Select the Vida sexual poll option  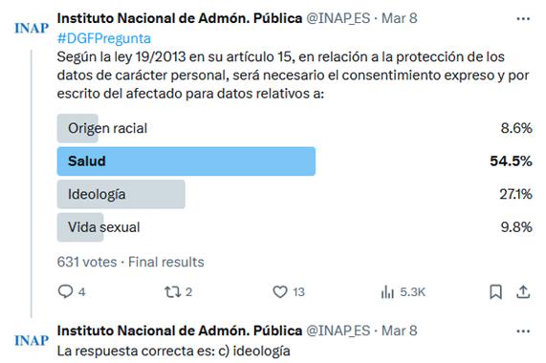click(295, 227)
